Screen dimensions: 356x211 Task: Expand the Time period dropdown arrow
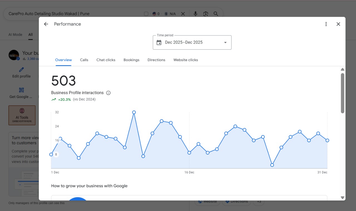[225, 43]
